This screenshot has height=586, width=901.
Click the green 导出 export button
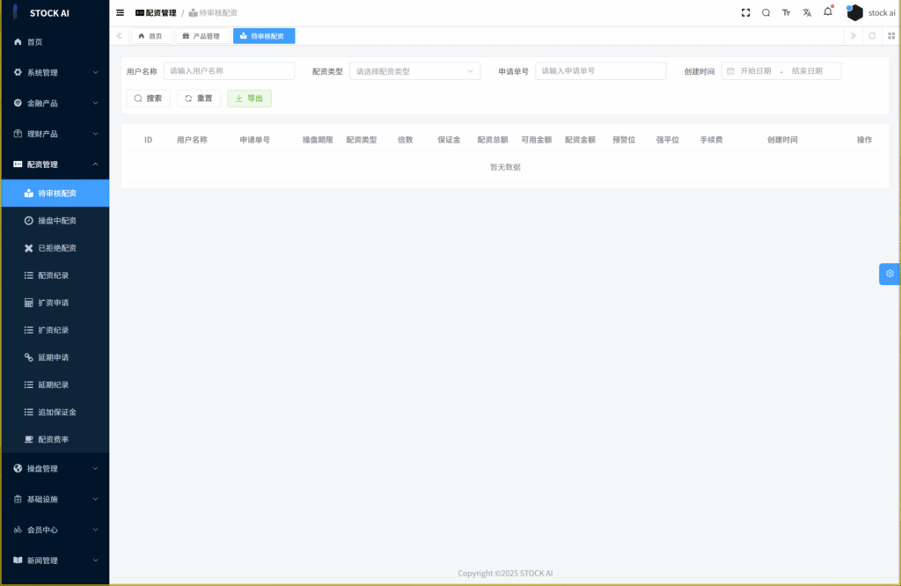pyautogui.click(x=249, y=99)
